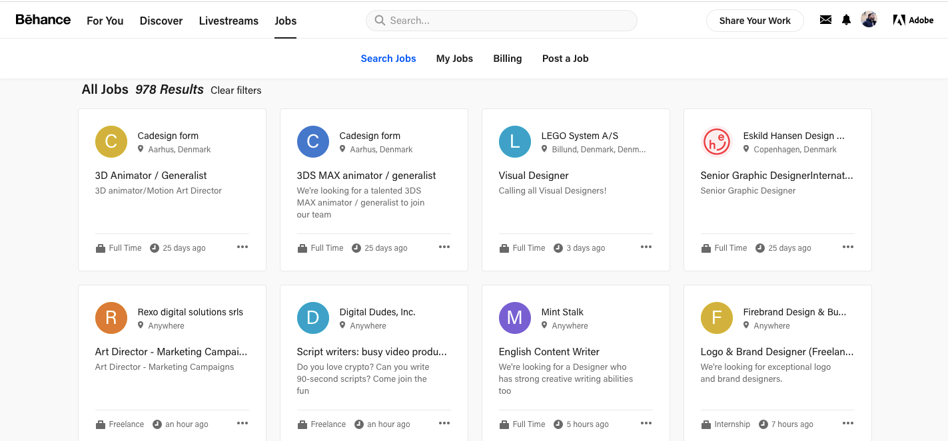Open the user profile avatar

point(869,20)
